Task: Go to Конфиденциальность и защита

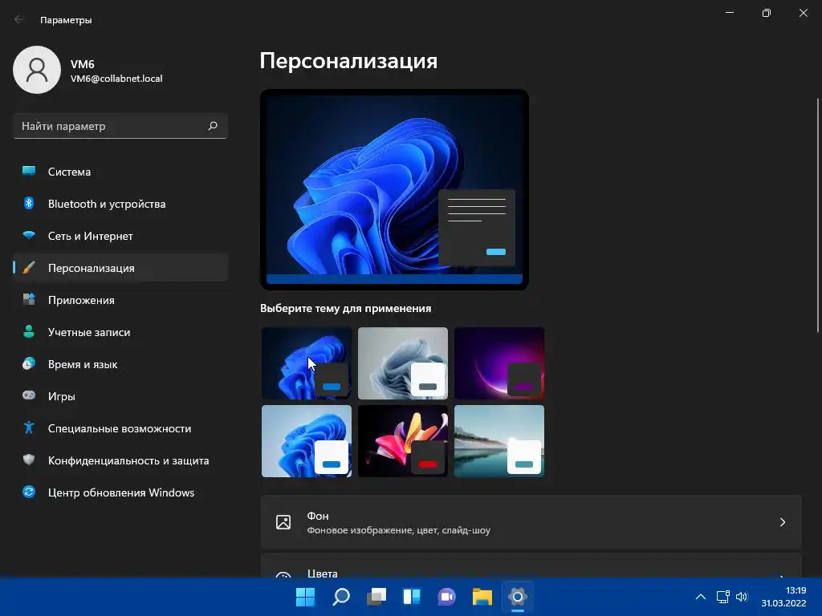Action: (120, 460)
